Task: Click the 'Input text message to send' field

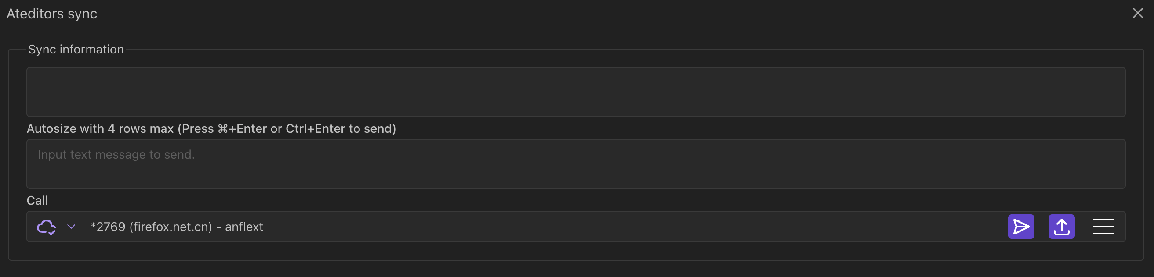Action: (576, 164)
